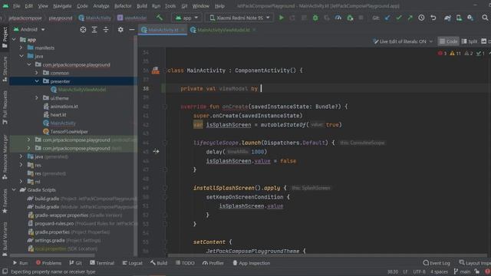The image size is (491, 276).
Task: Open the Device Manager icon
Action: (x=459, y=18)
